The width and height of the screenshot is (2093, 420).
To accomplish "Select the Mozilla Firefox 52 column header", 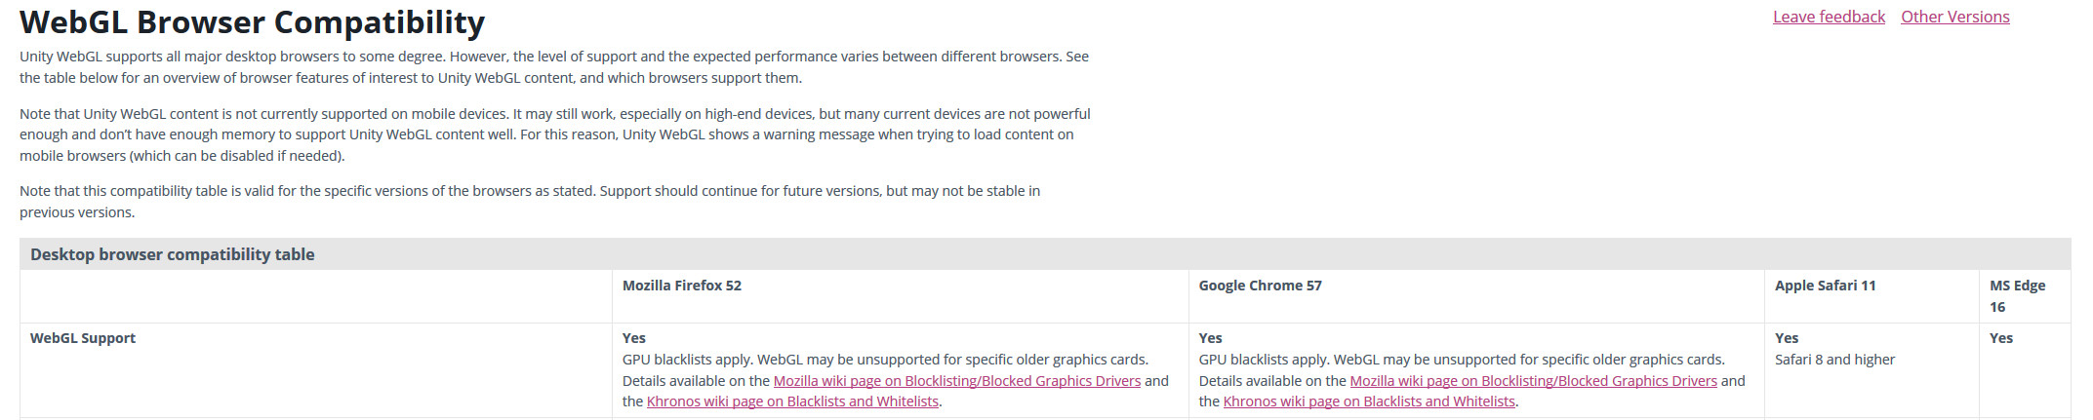I will (x=682, y=286).
